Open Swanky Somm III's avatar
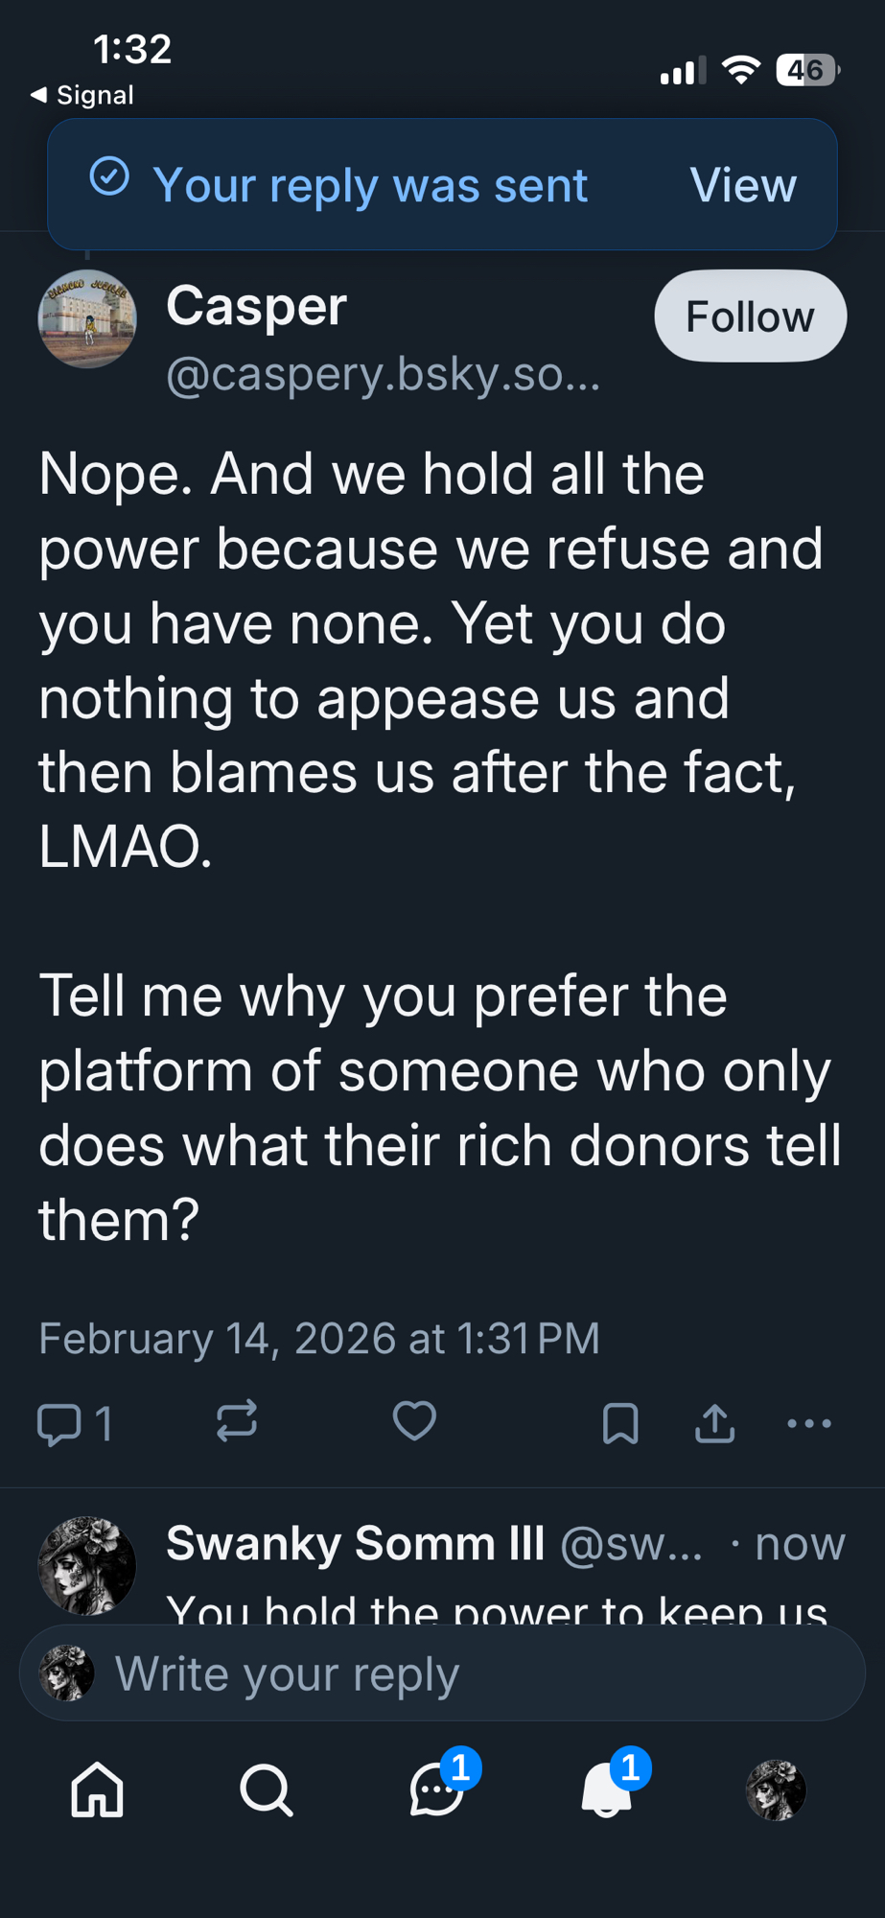 [x=87, y=1565]
